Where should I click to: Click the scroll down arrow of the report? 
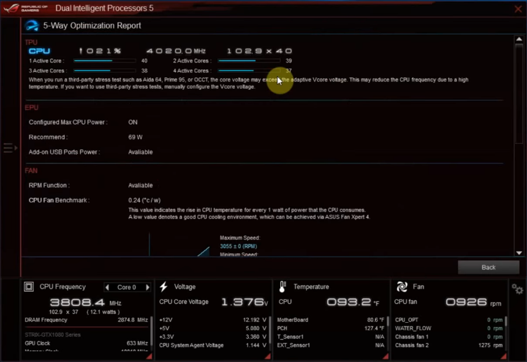click(519, 253)
